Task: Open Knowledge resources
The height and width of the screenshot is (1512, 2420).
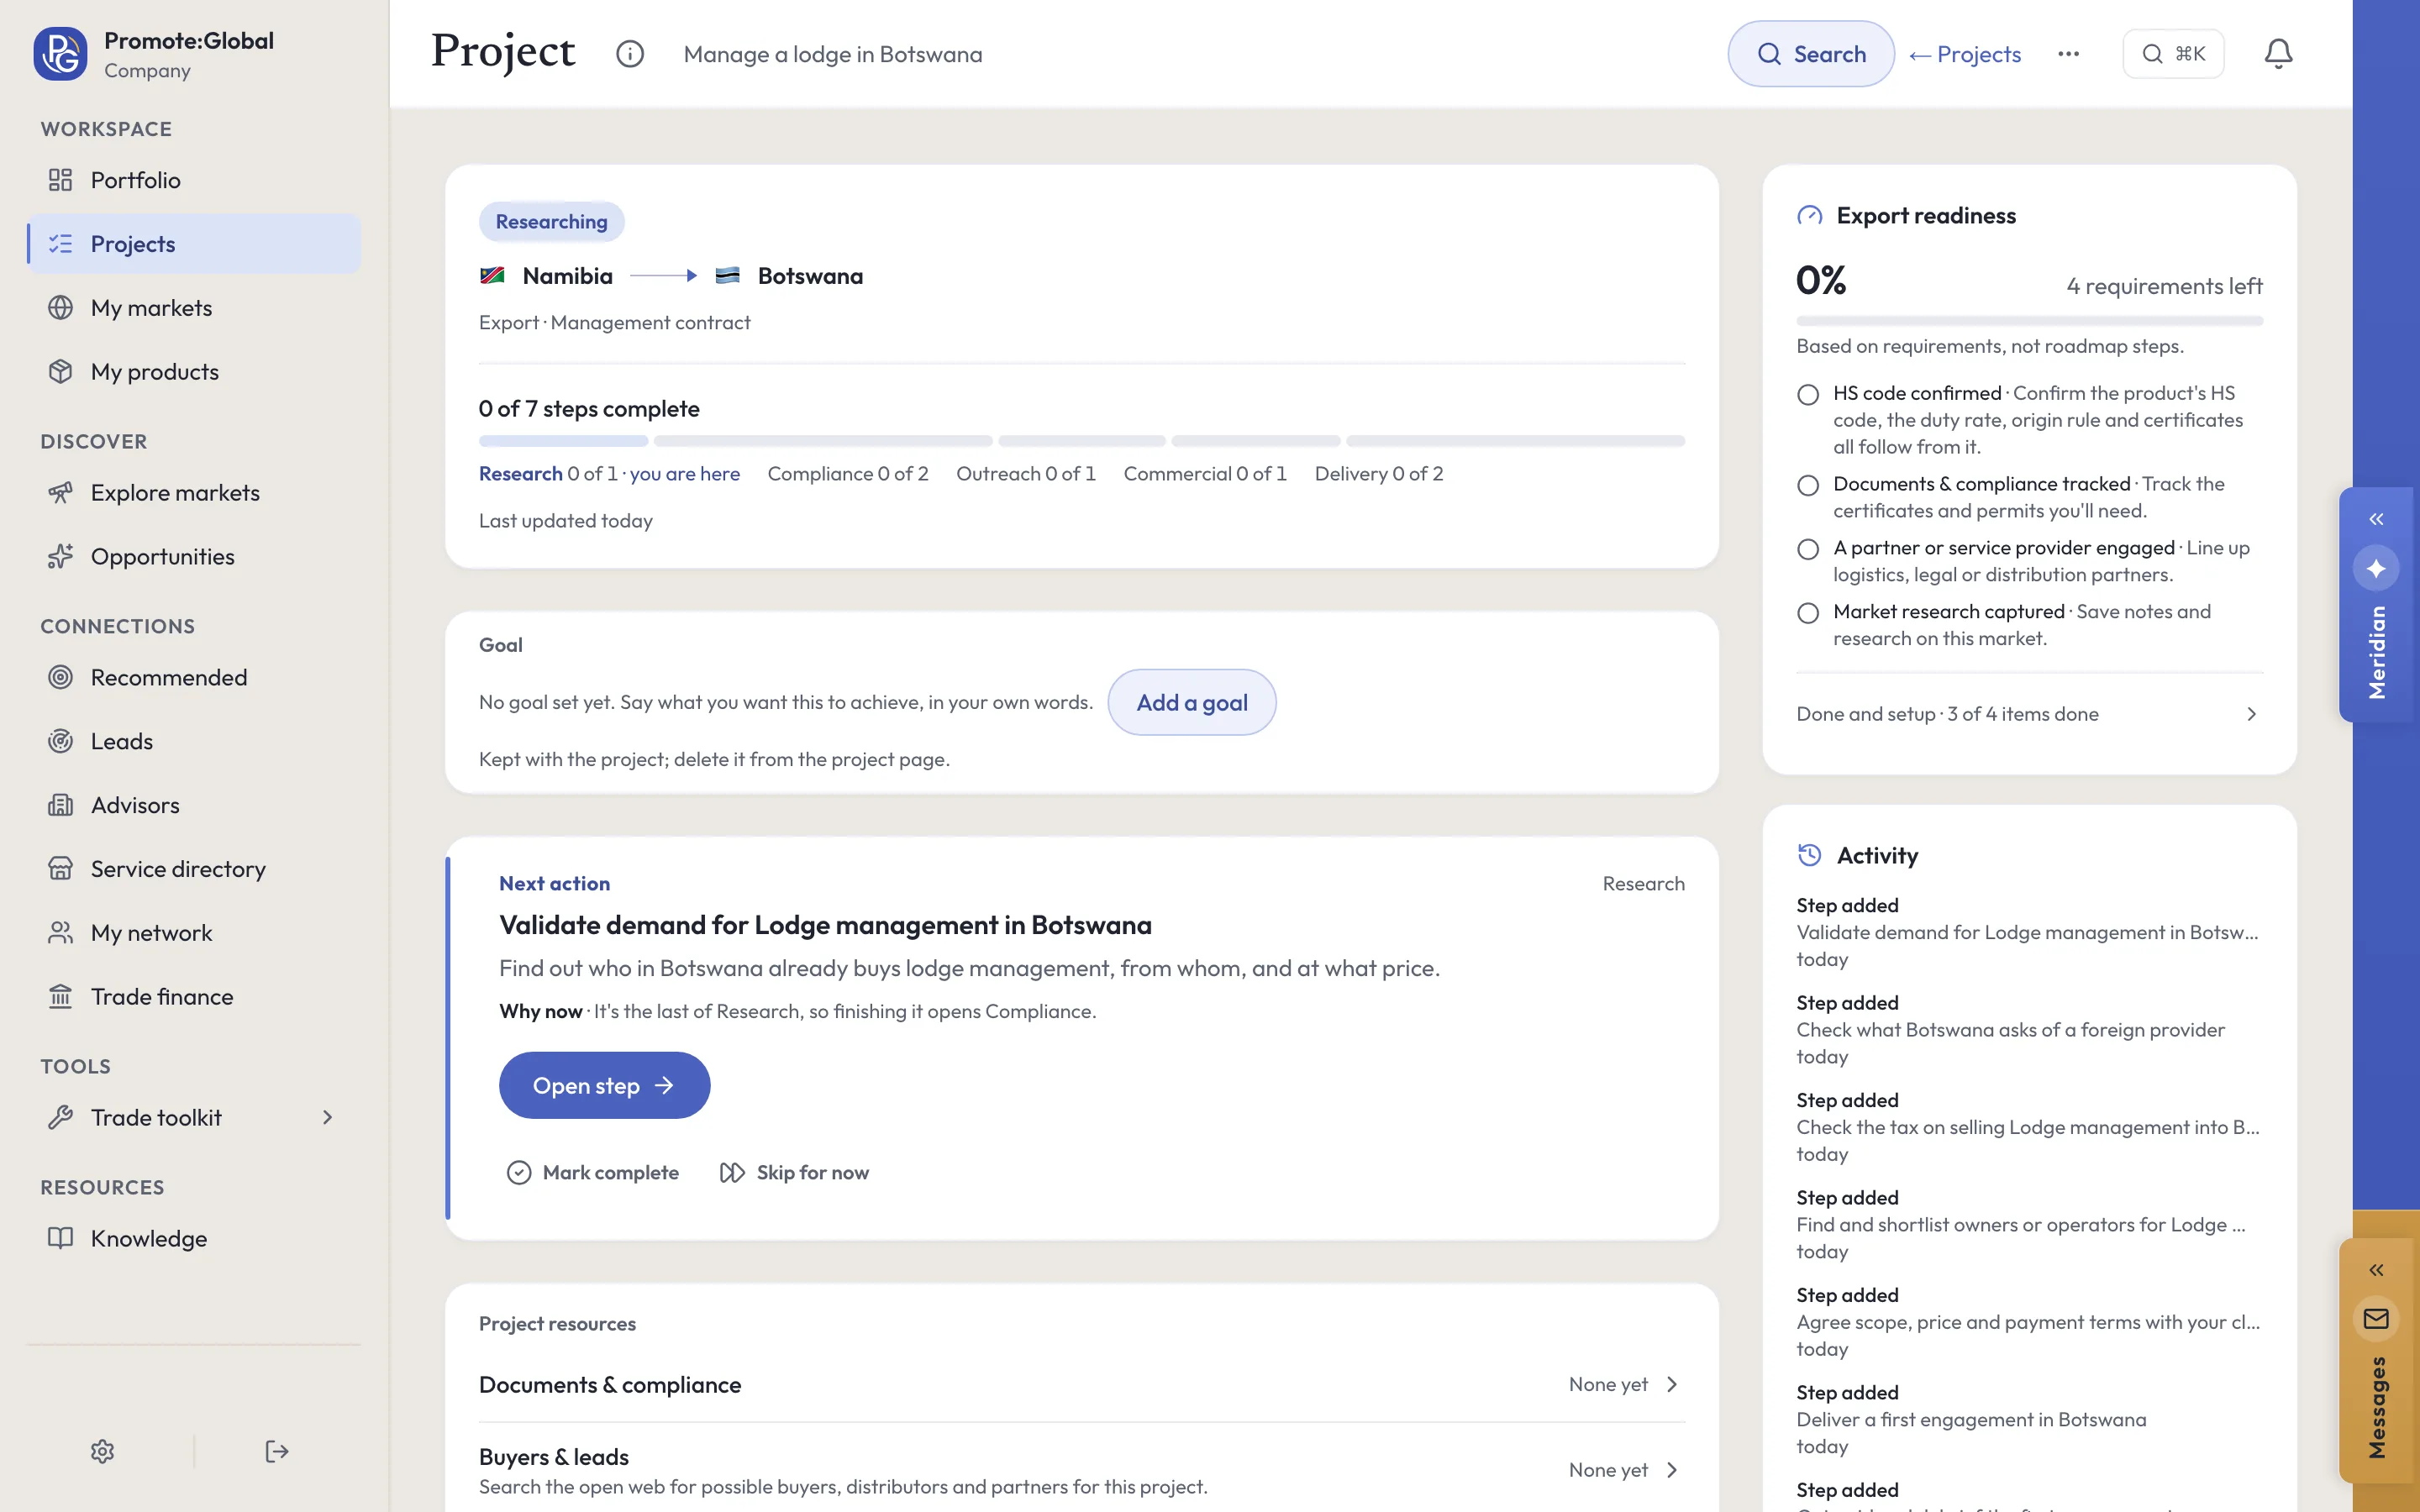Action: click(x=194, y=1239)
